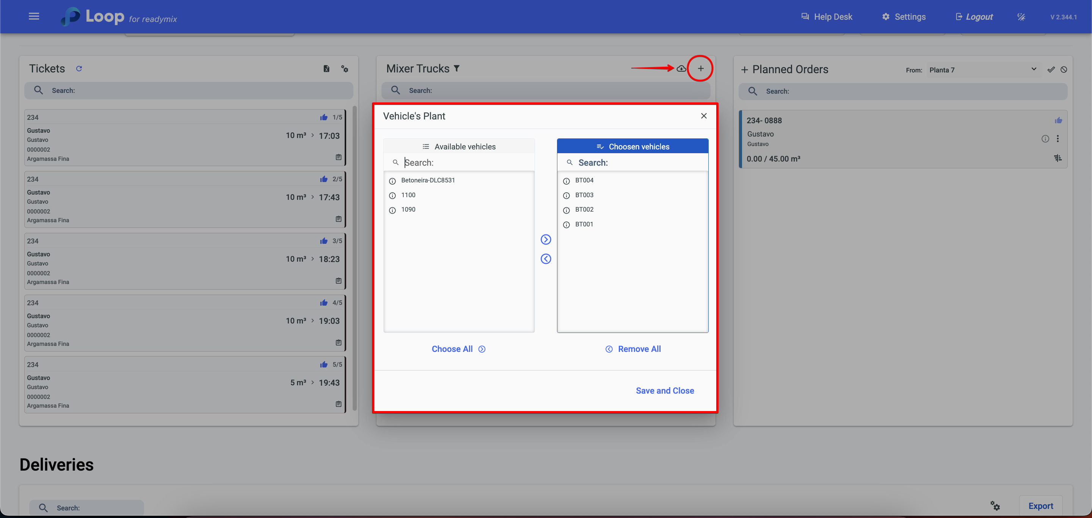The image size is (1092, 518).
Task: Open Tickets panel settings gears icon
Action: pos(345,69)
